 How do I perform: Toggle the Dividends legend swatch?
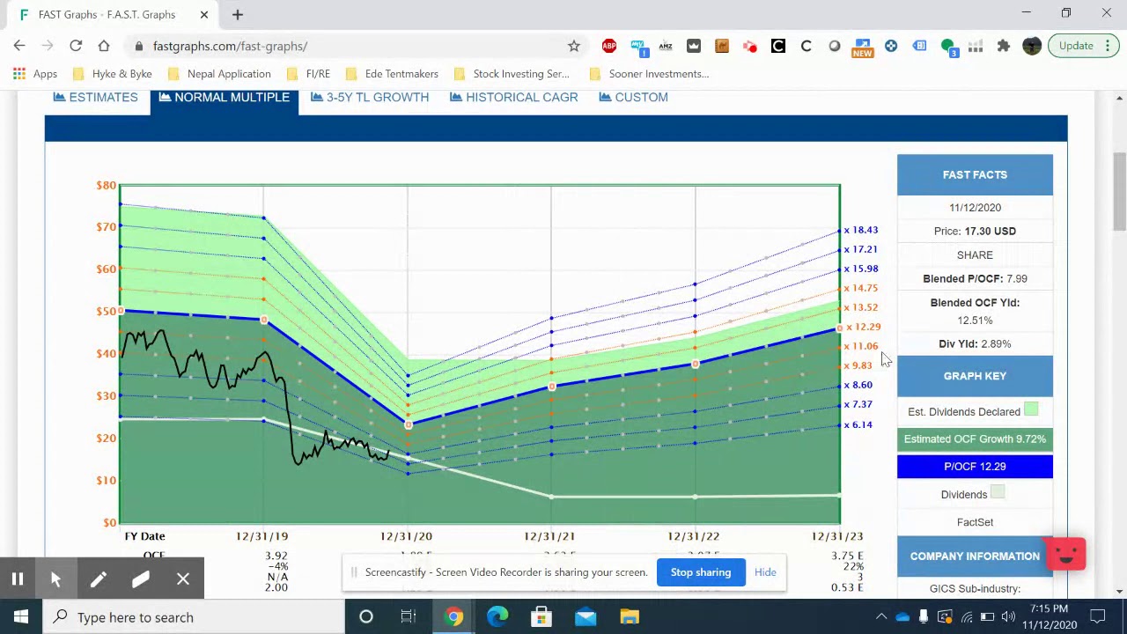(x=998, y=493)
